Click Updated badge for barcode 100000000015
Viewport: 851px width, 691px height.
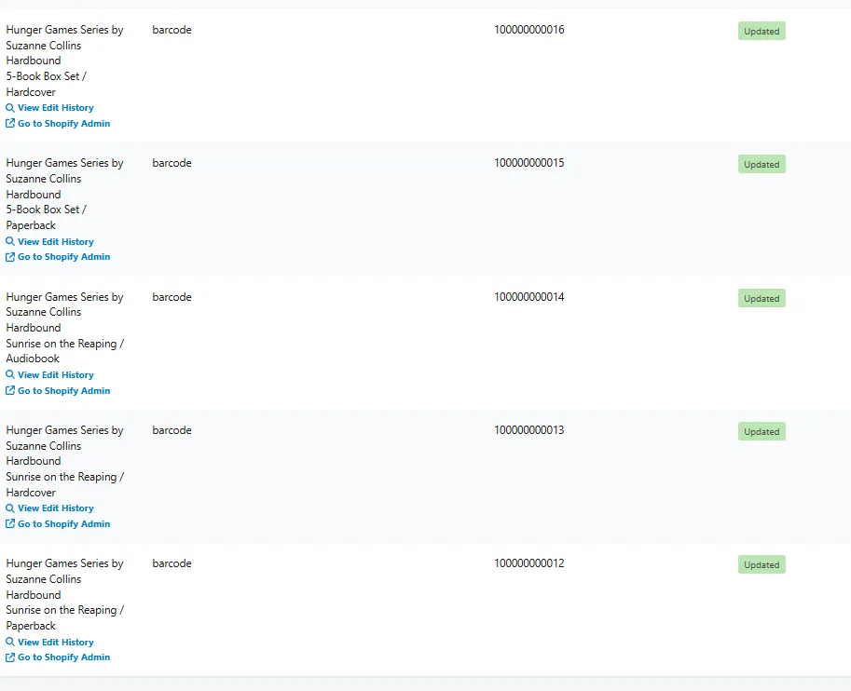(762, 164)
